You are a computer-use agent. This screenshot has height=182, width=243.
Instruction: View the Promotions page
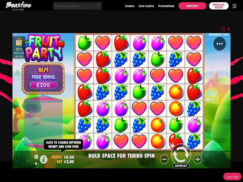166,6
